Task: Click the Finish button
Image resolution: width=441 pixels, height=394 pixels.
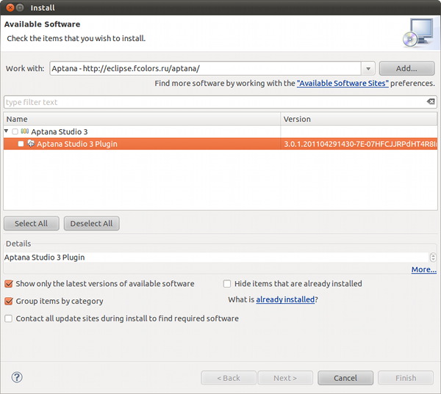Action: [x=406, y=378]
